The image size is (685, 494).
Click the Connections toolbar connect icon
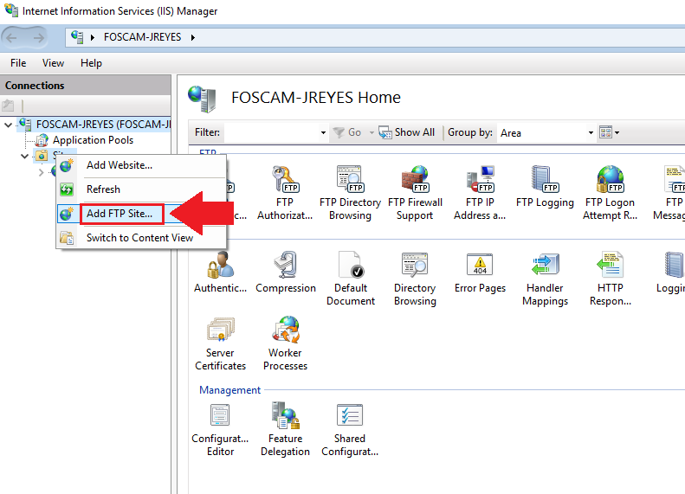click(8, 106)
